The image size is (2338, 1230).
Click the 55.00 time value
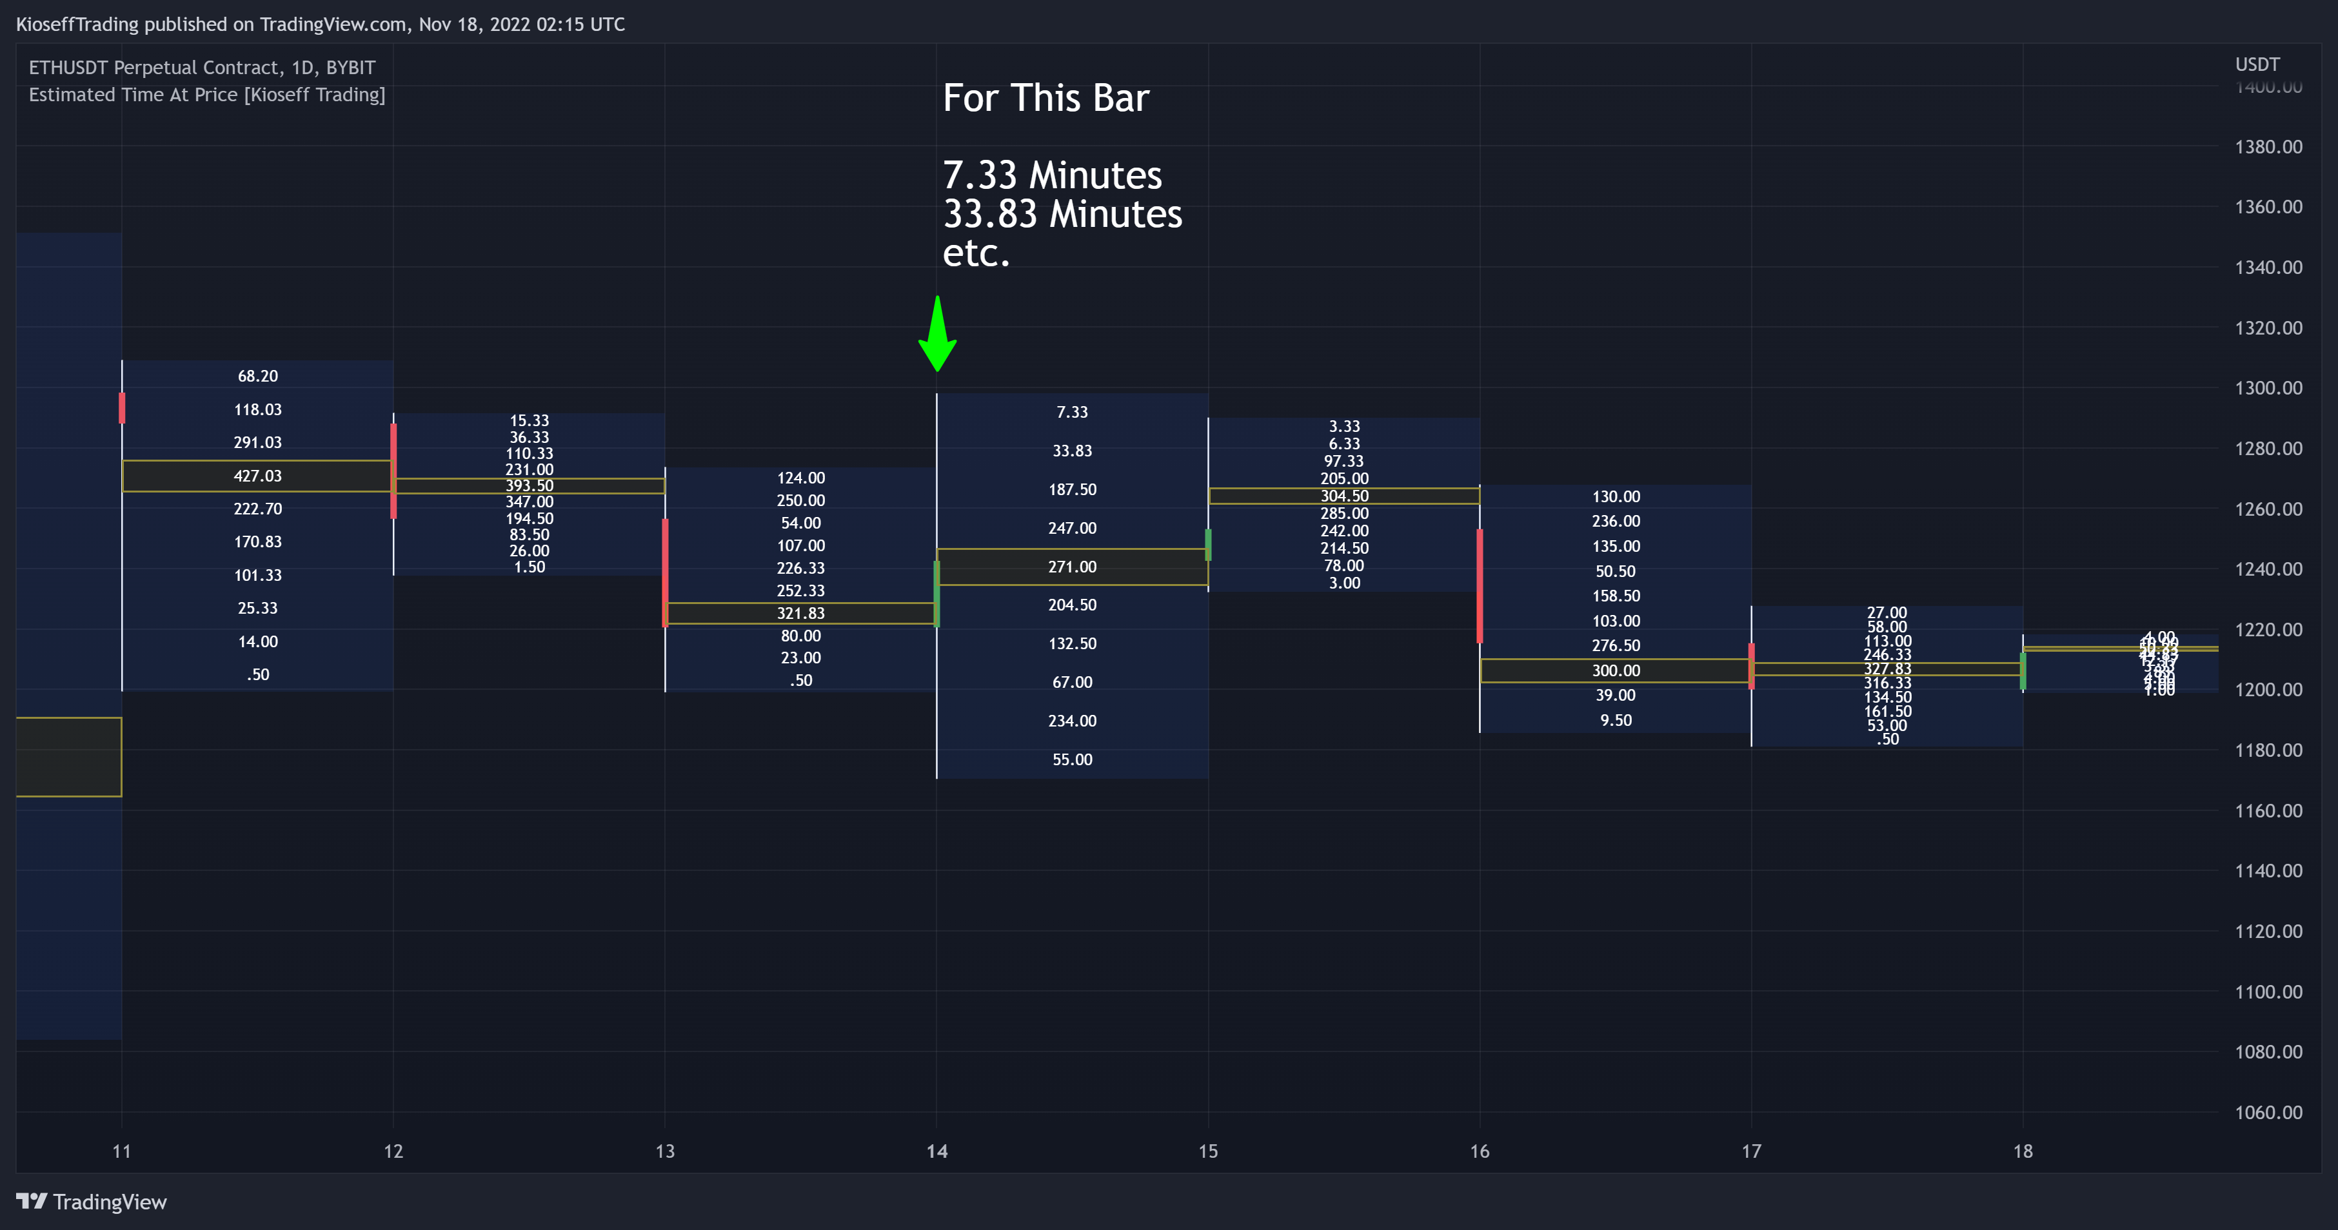[x=1073, y=760]
